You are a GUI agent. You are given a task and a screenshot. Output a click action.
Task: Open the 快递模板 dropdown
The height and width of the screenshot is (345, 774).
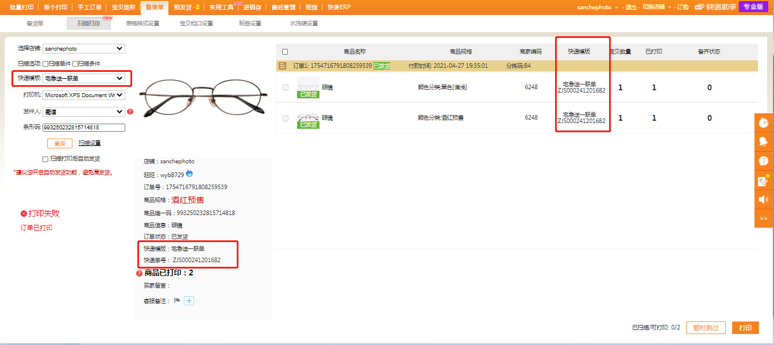coord(84,78)
